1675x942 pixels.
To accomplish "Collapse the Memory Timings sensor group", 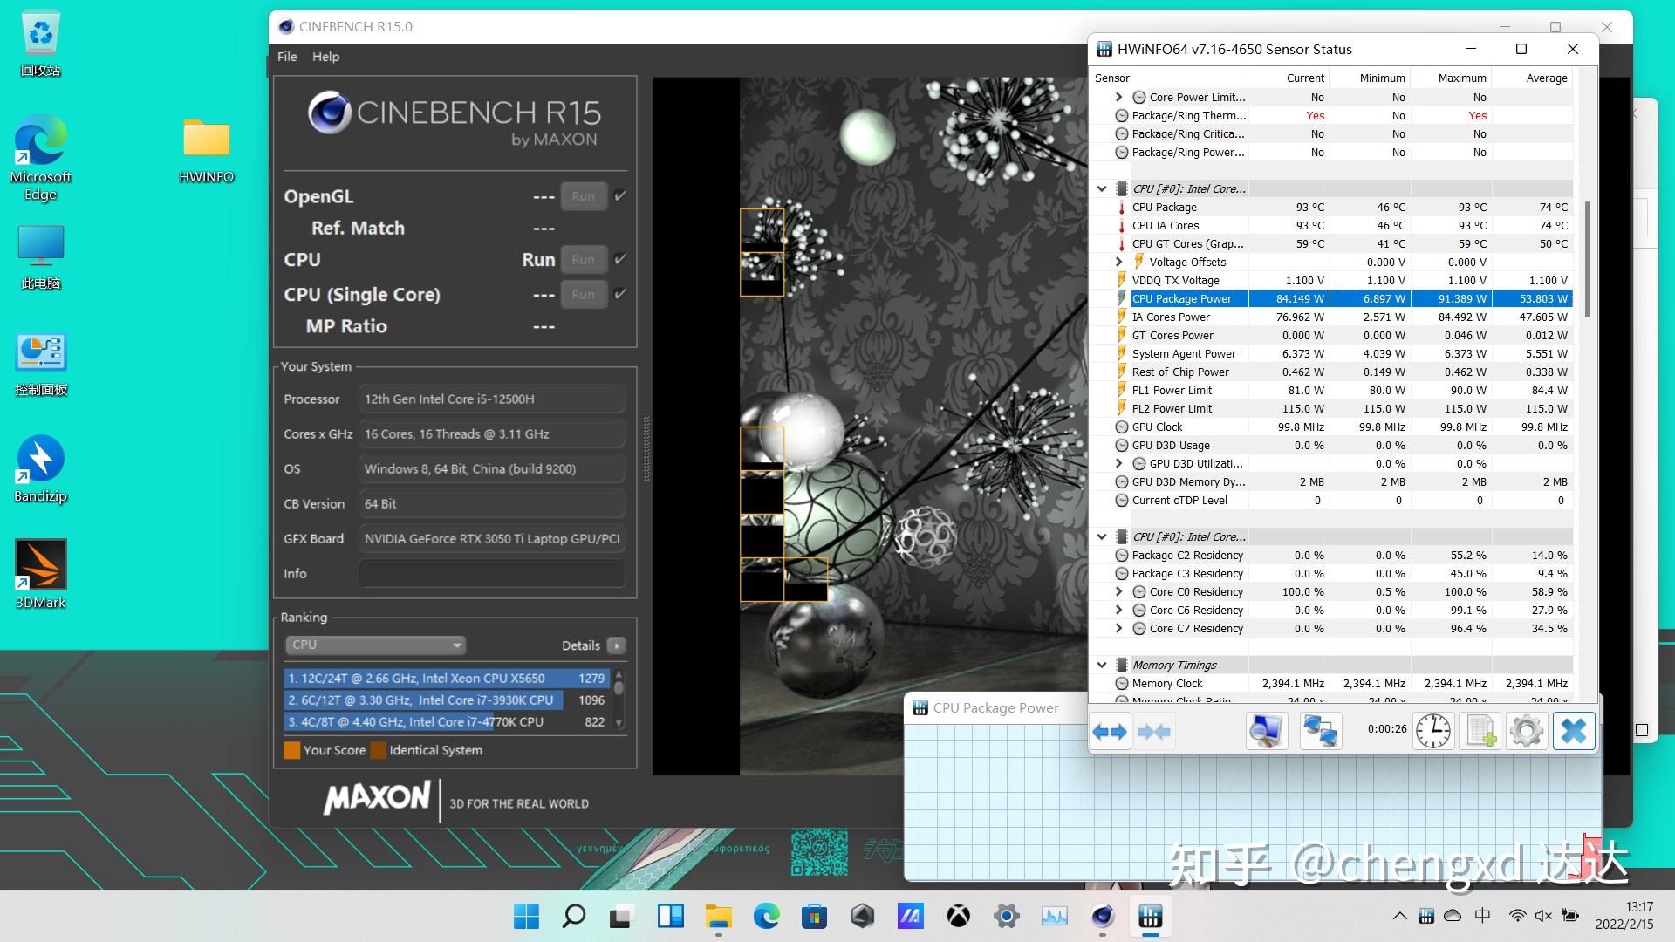I will (x=1102, y=665).
